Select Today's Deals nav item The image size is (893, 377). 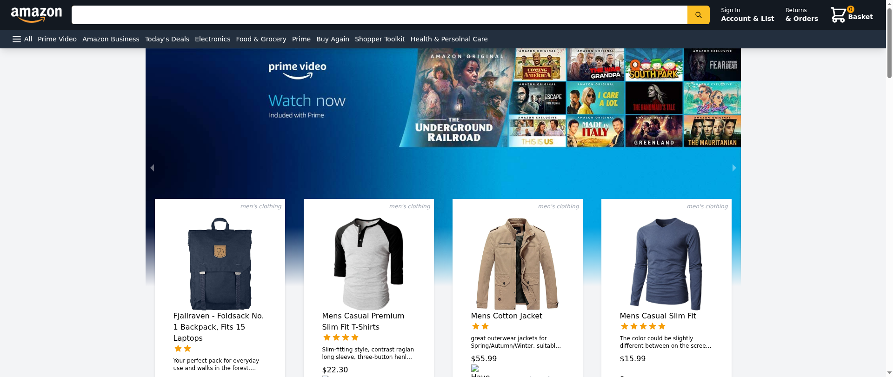[x=167, y=39]
